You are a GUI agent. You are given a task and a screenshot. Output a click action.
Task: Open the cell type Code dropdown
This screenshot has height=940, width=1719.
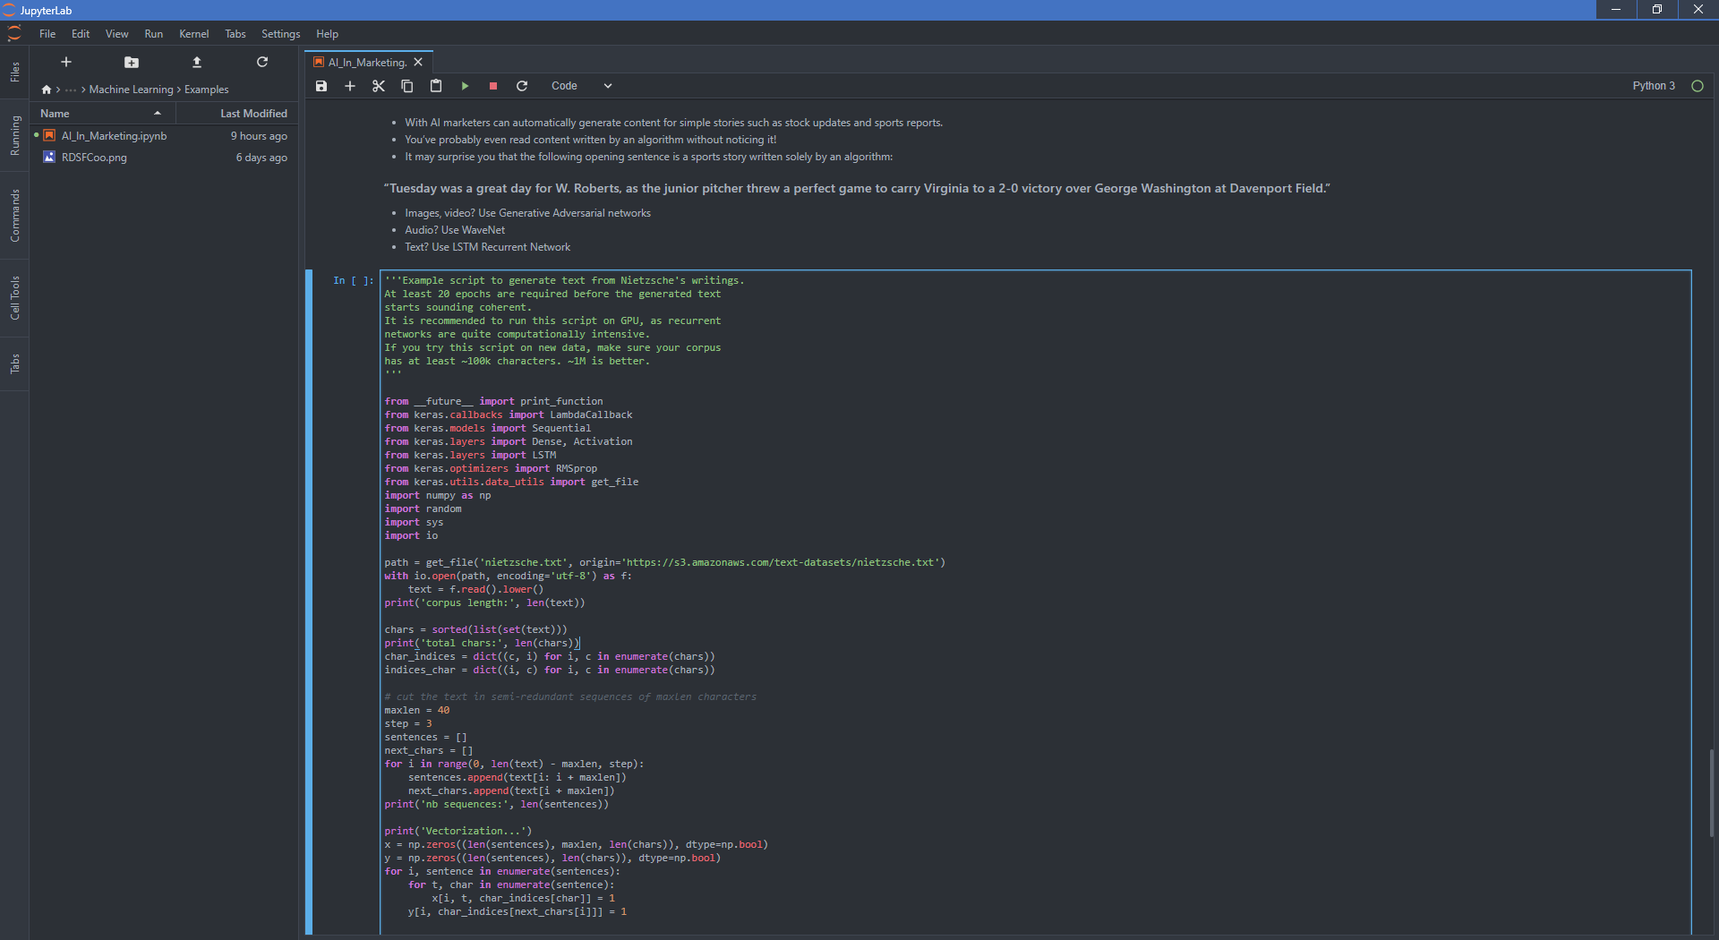(x=581, y=86)
